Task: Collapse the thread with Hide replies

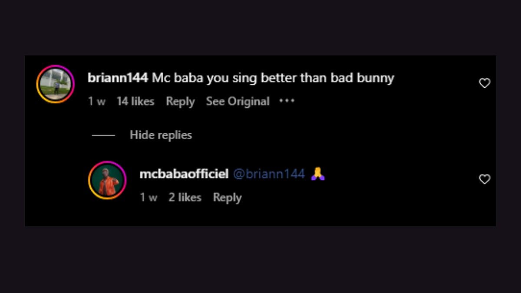Action: [161, 135]
